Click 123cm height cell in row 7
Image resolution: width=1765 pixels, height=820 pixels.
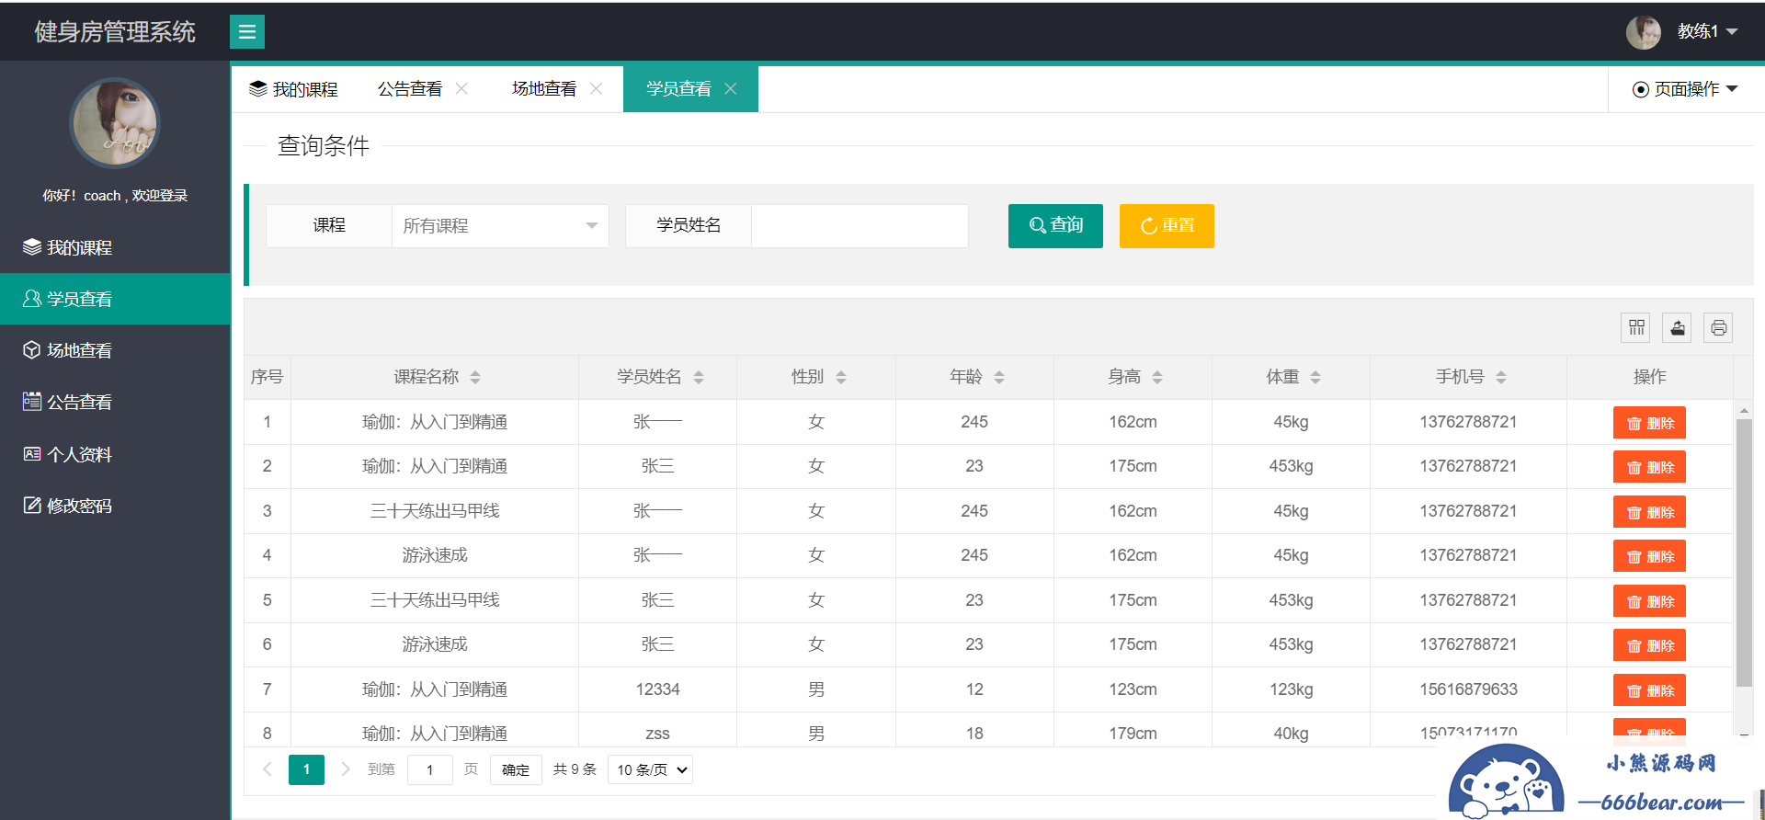[x=1133, y=689]
